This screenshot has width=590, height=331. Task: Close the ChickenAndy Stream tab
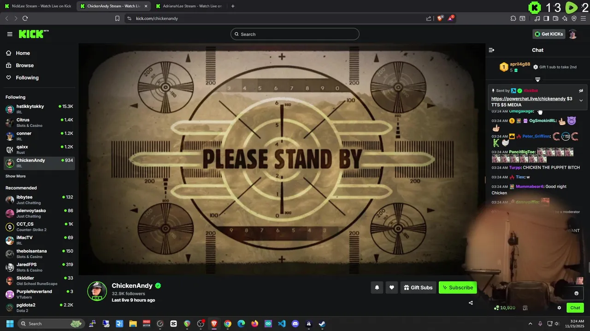[x=146, y=6]
